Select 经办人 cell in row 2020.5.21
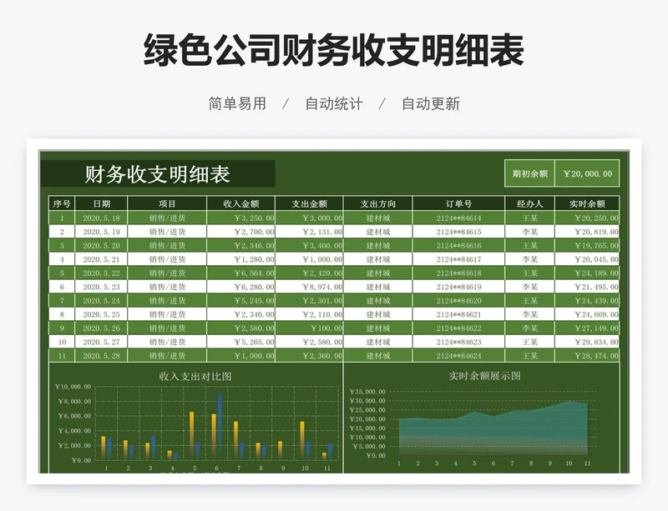 (x=529, y=259)
